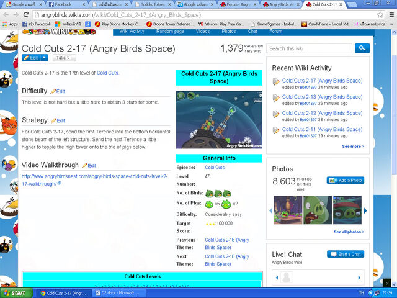Open the Chrome menu icon
397x298 pixels.
tap(391, 15)
